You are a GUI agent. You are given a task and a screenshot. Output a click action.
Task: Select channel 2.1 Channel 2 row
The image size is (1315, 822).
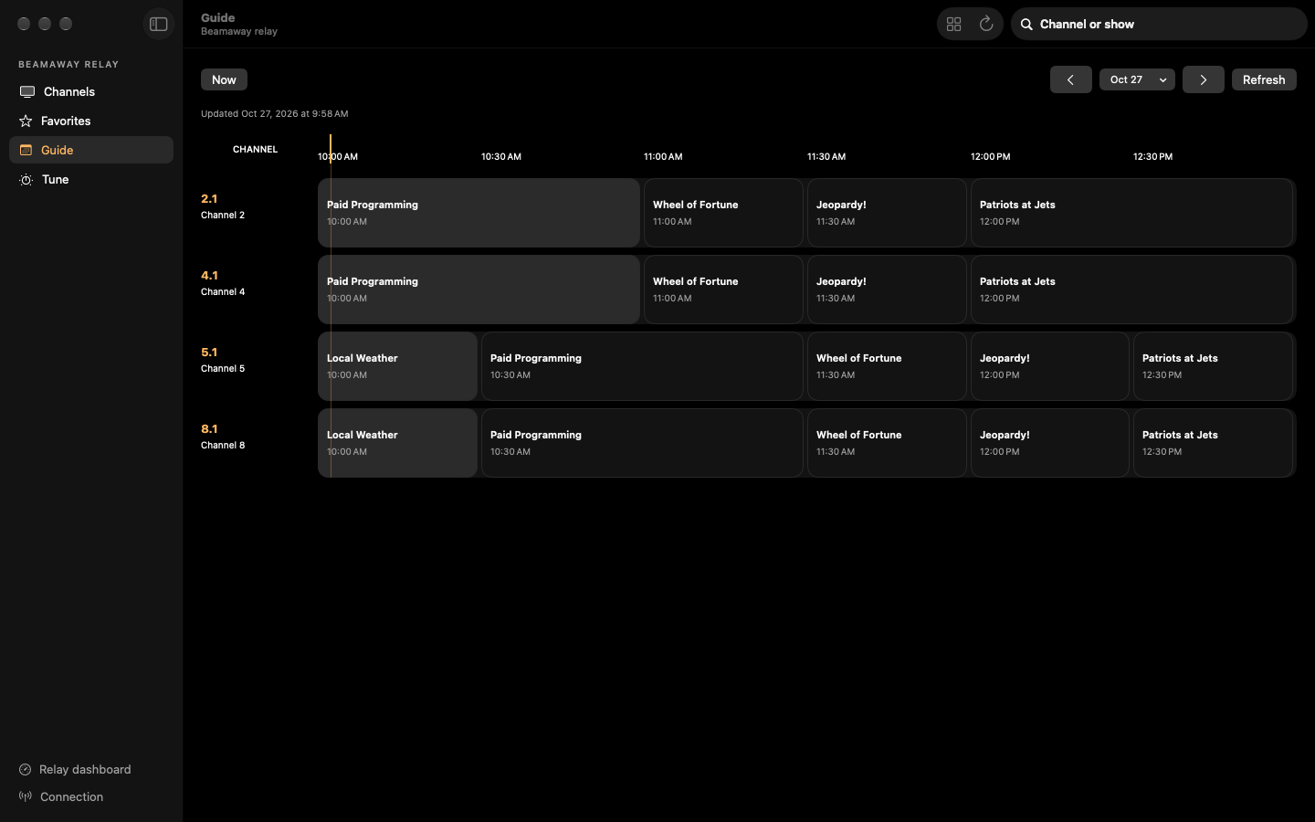coord(254,206)
